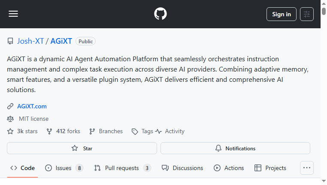Click the bell icon in Notifications button
Image resolution: width=327 pixels, height=185 pixels.
(218, 148)
